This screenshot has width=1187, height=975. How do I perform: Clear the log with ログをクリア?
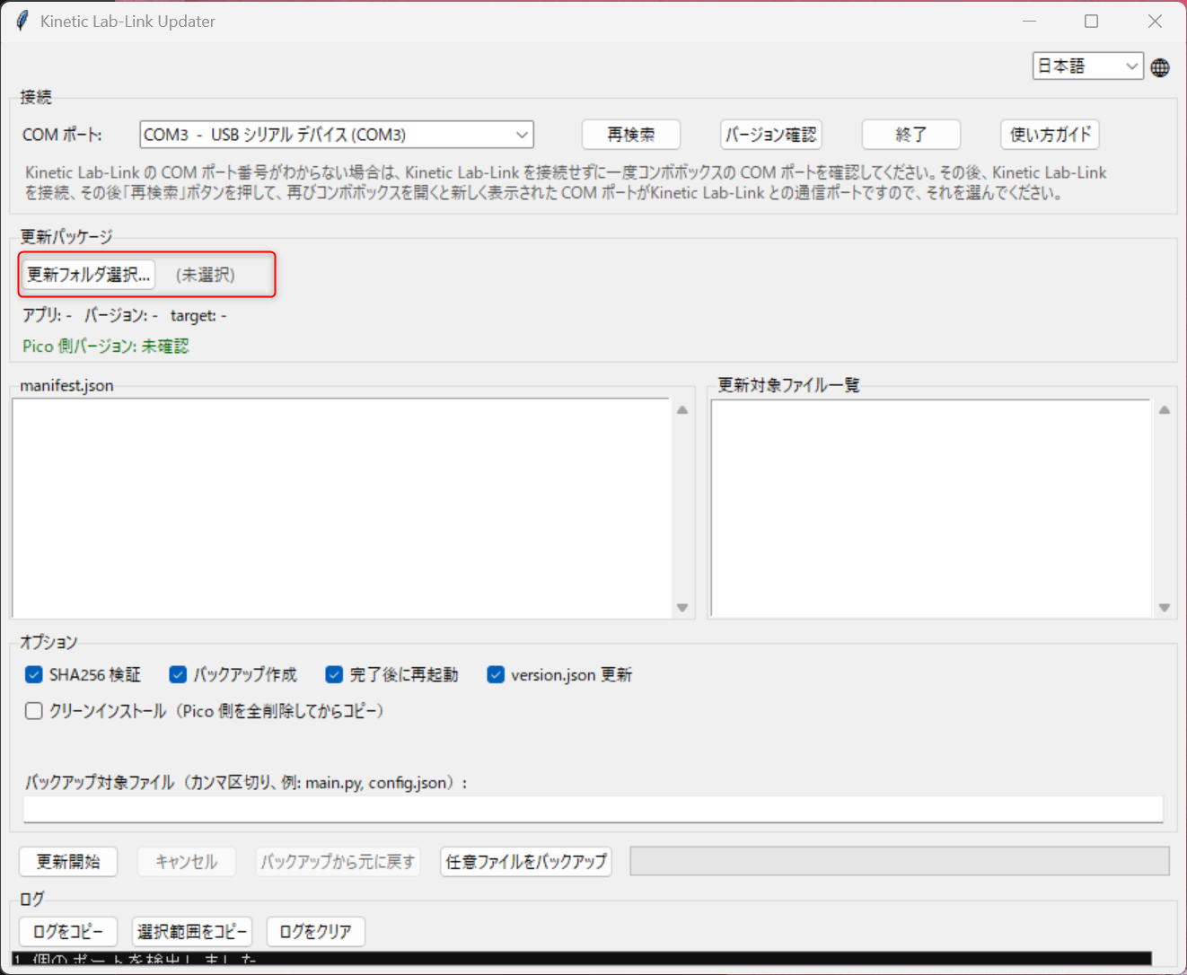(x=315, y=932)
